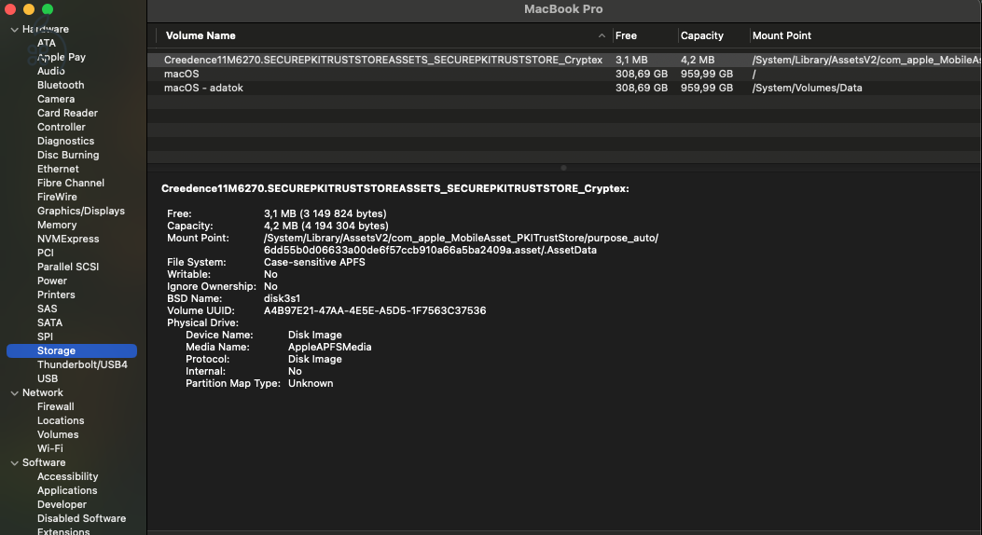Viewport: 982px width, 535px height.
Task: Select Disc Burning in sidebar
Action: (68, 155)
